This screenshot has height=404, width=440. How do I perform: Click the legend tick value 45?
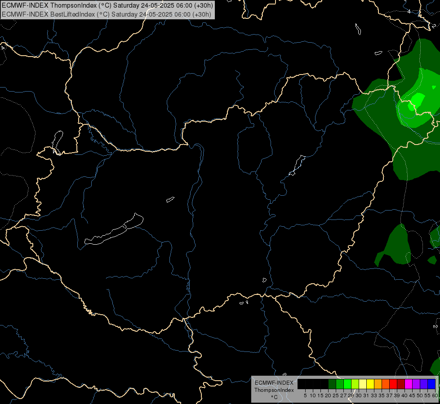click(x=412, y=395)
